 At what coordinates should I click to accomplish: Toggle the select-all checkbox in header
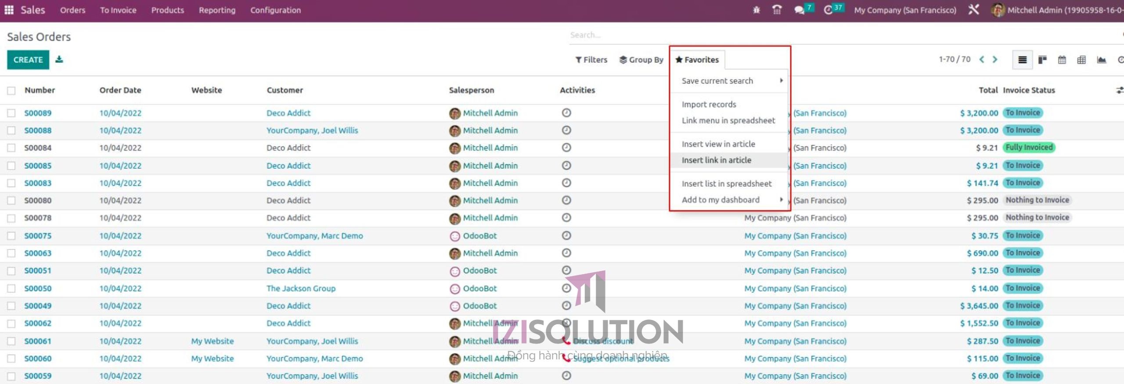11,91
